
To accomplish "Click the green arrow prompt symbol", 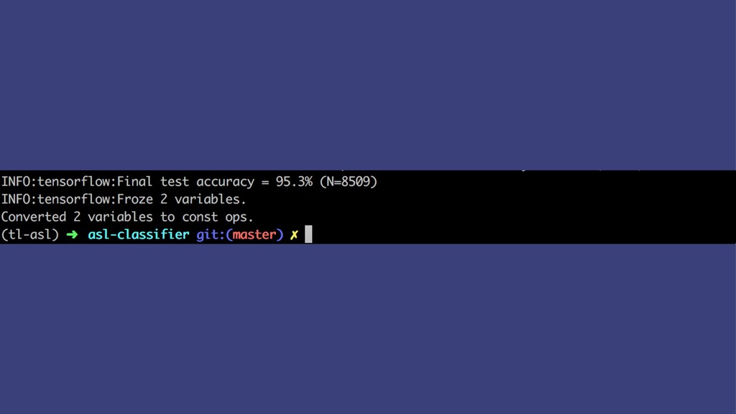I will [x=72, y=235].
